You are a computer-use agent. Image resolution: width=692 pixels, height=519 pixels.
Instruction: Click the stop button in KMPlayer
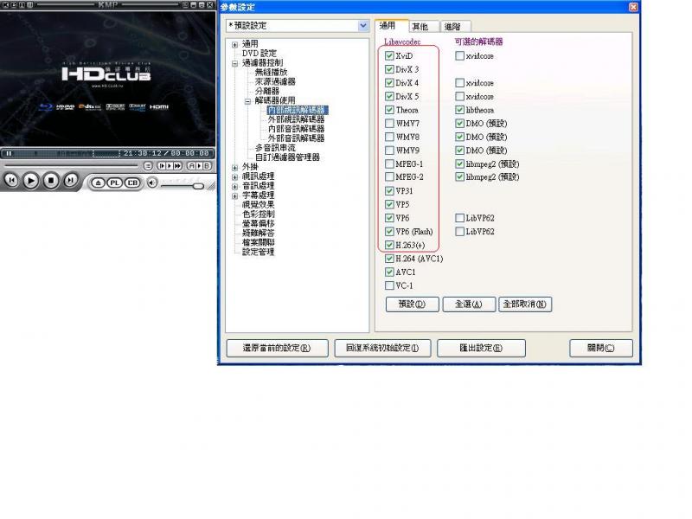pos(51,181)
